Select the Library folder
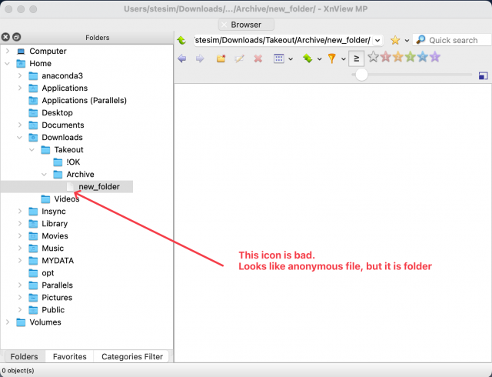492x377 pixels. 55,224
